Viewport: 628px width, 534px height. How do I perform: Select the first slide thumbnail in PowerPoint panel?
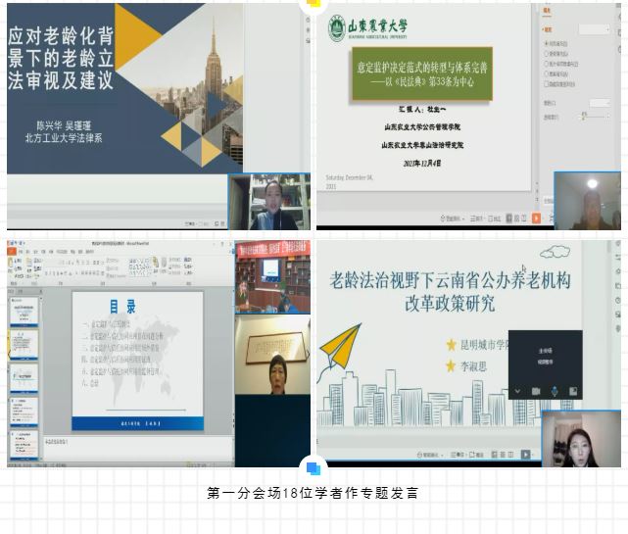[x=24, y=313]
